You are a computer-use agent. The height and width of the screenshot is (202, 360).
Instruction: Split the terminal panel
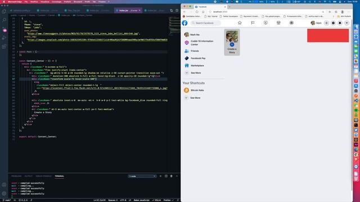(166, 176)
